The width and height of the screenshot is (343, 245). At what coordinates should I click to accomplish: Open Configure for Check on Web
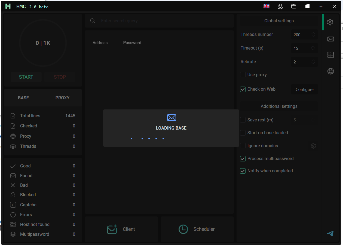click(x=305, y=89)
